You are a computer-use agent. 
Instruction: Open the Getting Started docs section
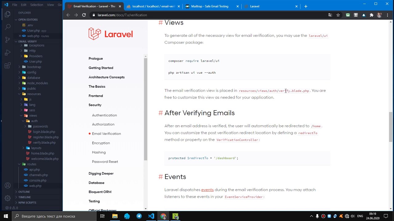click(x=101, y=68)
